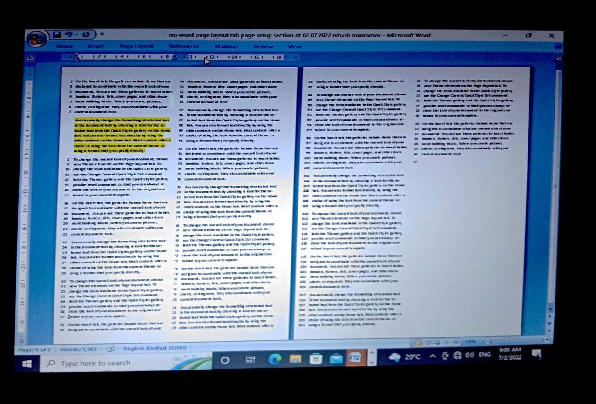Click the zoom out minus button
596x404 pixels.
tap(488, 342)
